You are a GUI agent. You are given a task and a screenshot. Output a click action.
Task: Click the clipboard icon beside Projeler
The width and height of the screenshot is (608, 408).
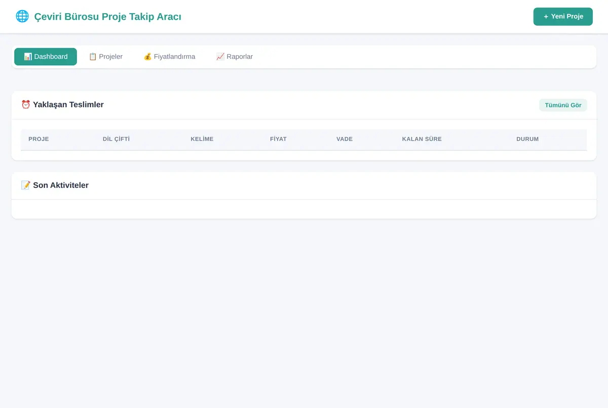(93, 57)
